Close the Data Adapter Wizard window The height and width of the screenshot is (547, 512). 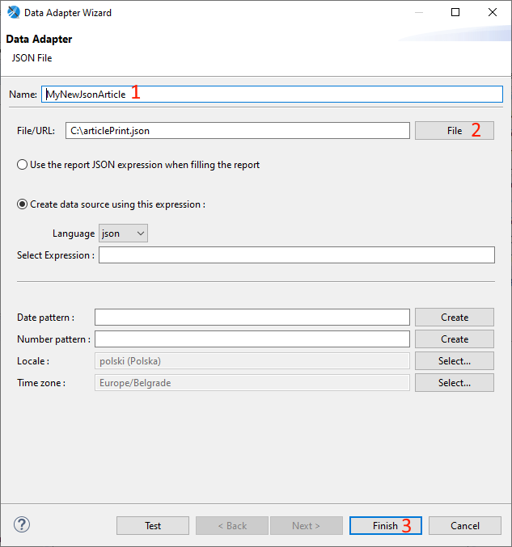tap(493, 13)
